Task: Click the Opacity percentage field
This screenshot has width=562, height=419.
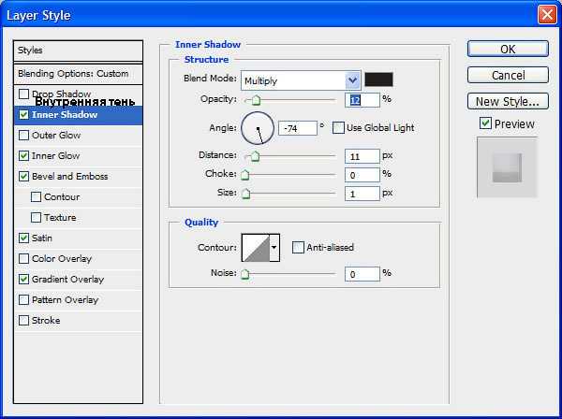Action: tap(362, 100)
